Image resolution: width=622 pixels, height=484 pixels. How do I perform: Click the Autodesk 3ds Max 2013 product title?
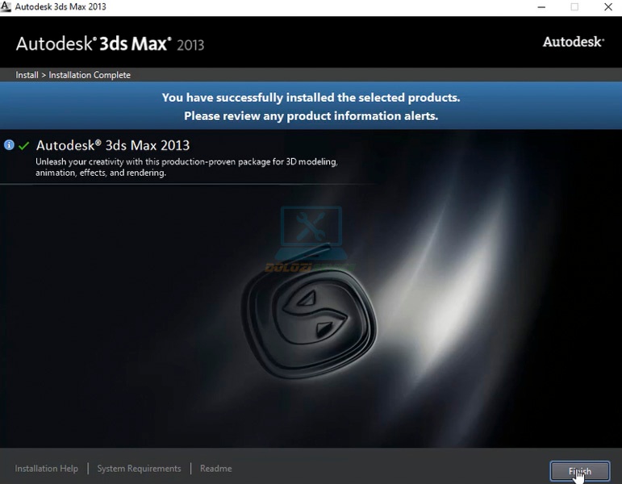[113, 145]
